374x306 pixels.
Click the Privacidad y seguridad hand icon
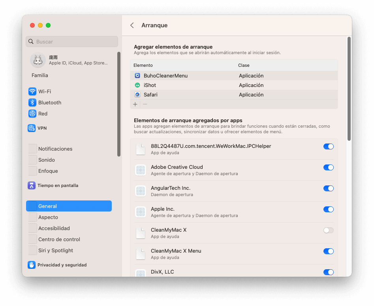32,265
